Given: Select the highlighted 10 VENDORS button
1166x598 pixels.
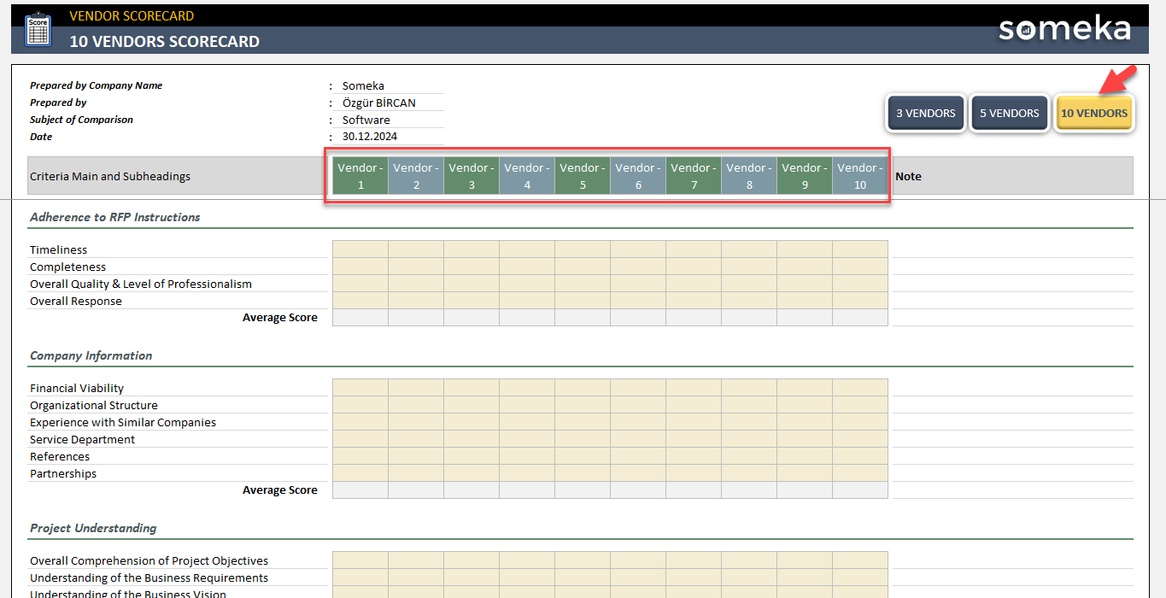Looking at the screenshot, I should [1094, 113].
